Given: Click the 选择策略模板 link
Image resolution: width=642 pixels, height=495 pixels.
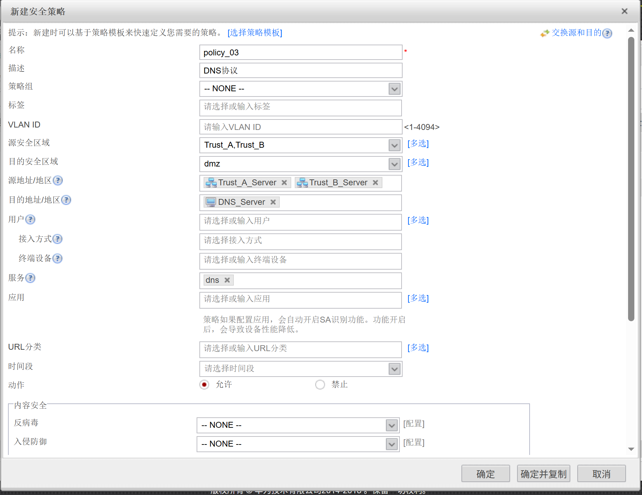Looking at the screenshot, I should [255, 33].
